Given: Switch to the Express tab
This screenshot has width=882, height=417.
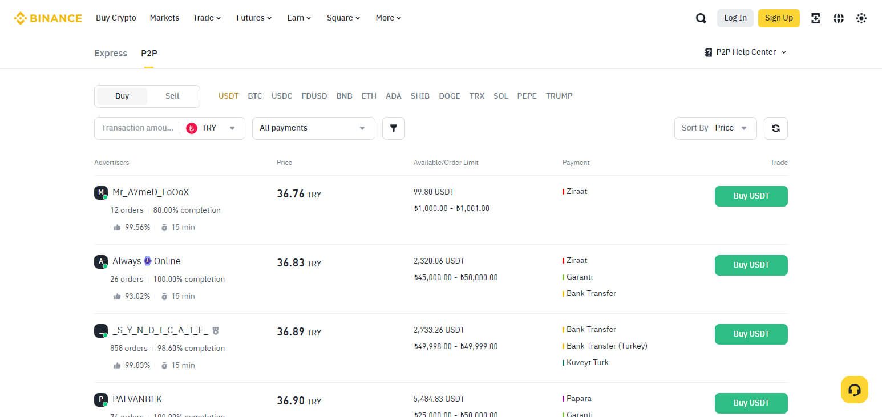Looking at the screenshot, I should [111, 54].
